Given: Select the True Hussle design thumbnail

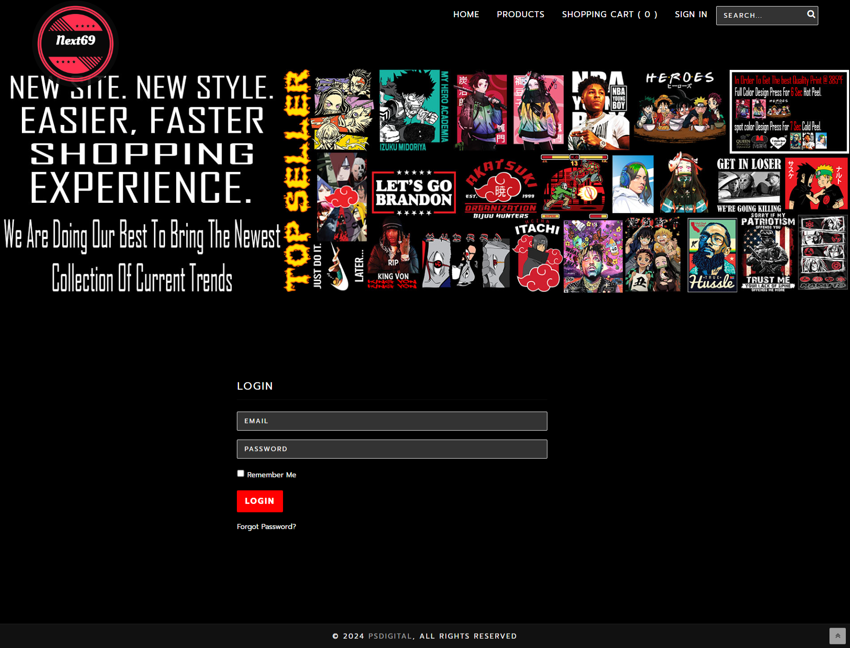Looking at the screenshot, I should (712, 255).
